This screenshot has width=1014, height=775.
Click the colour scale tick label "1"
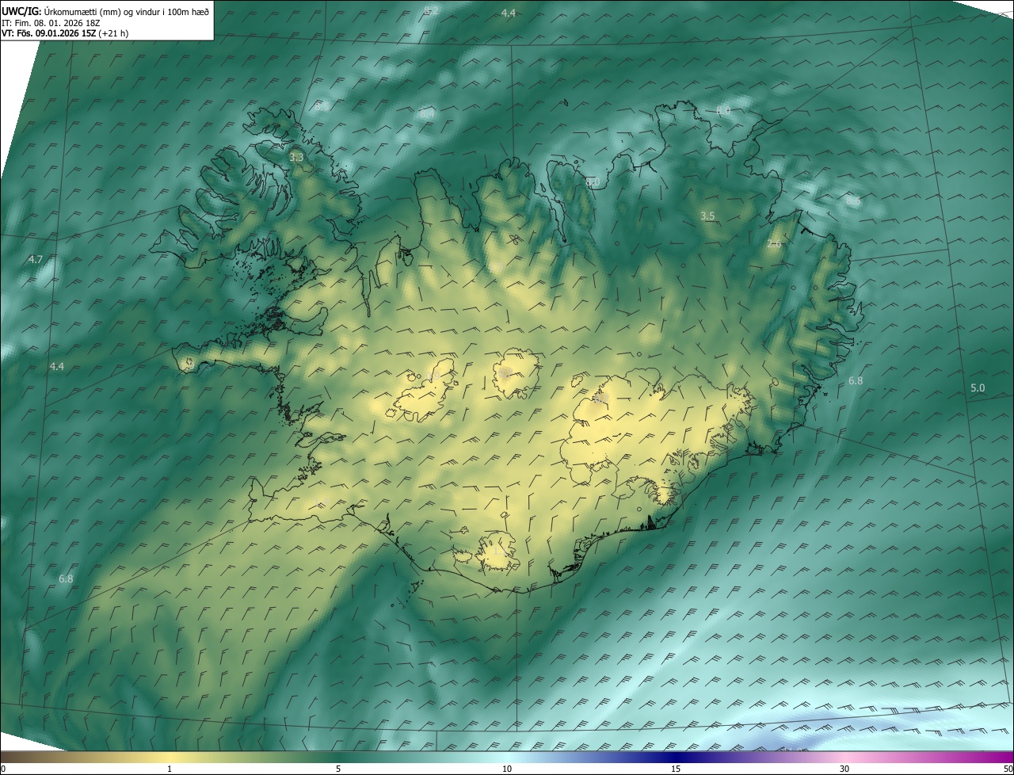170,769
